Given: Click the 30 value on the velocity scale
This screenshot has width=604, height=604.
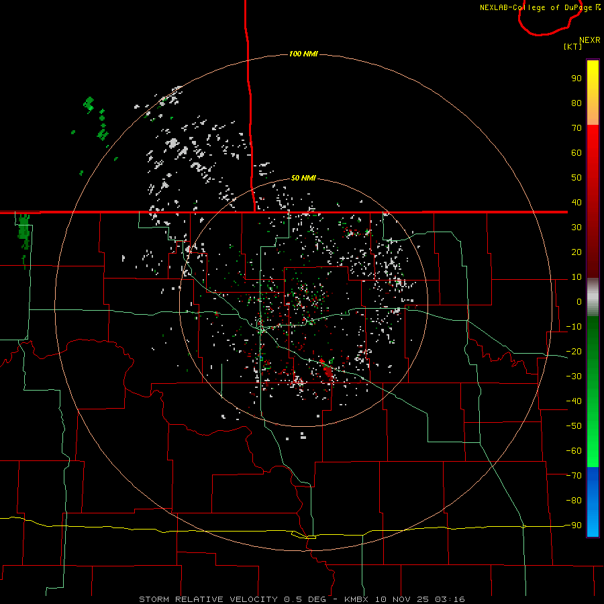Looking at the screenshot, I should pyautogui.click(x=576, y=228).
